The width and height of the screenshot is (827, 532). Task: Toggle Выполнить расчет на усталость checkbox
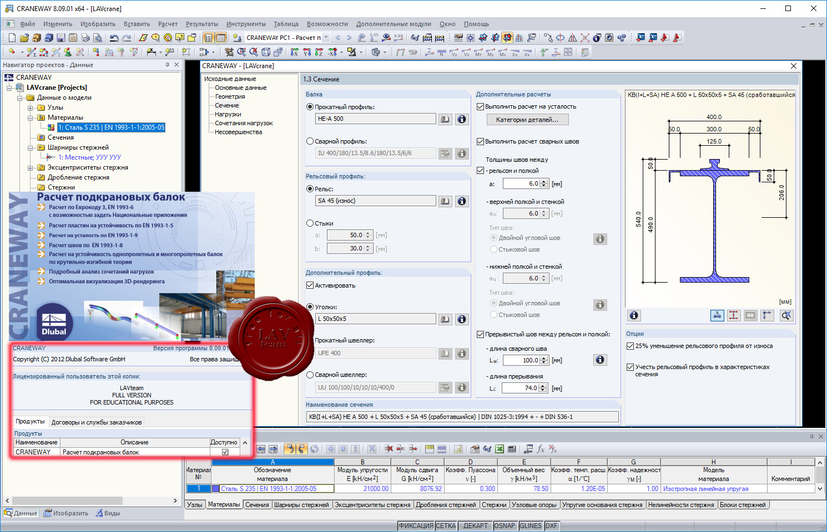[481, 106]
